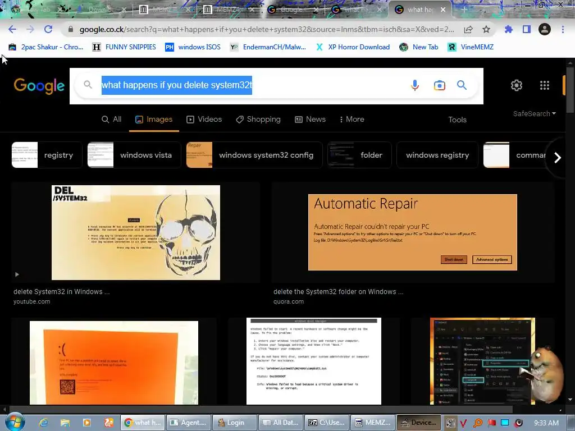Viewport: 575px width, 431px height.
Task: Show more filter chips with right arrow
Action: (x=558, y=158)
